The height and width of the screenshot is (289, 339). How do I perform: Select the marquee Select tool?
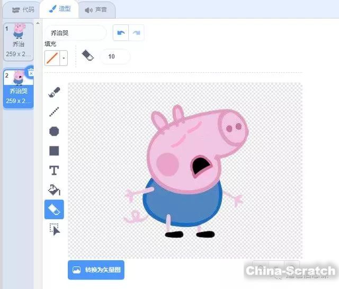54,229
